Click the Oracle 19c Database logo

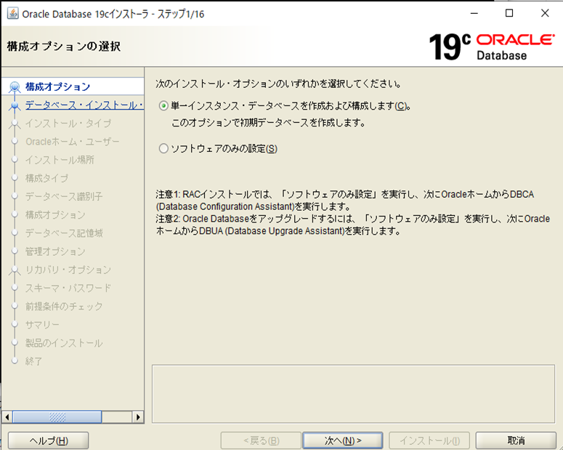pyautogui.click(x=490, y=47)
